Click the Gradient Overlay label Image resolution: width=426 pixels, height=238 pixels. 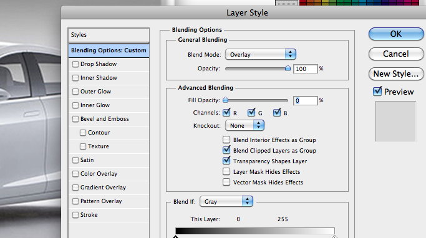[x=104, y=188]
